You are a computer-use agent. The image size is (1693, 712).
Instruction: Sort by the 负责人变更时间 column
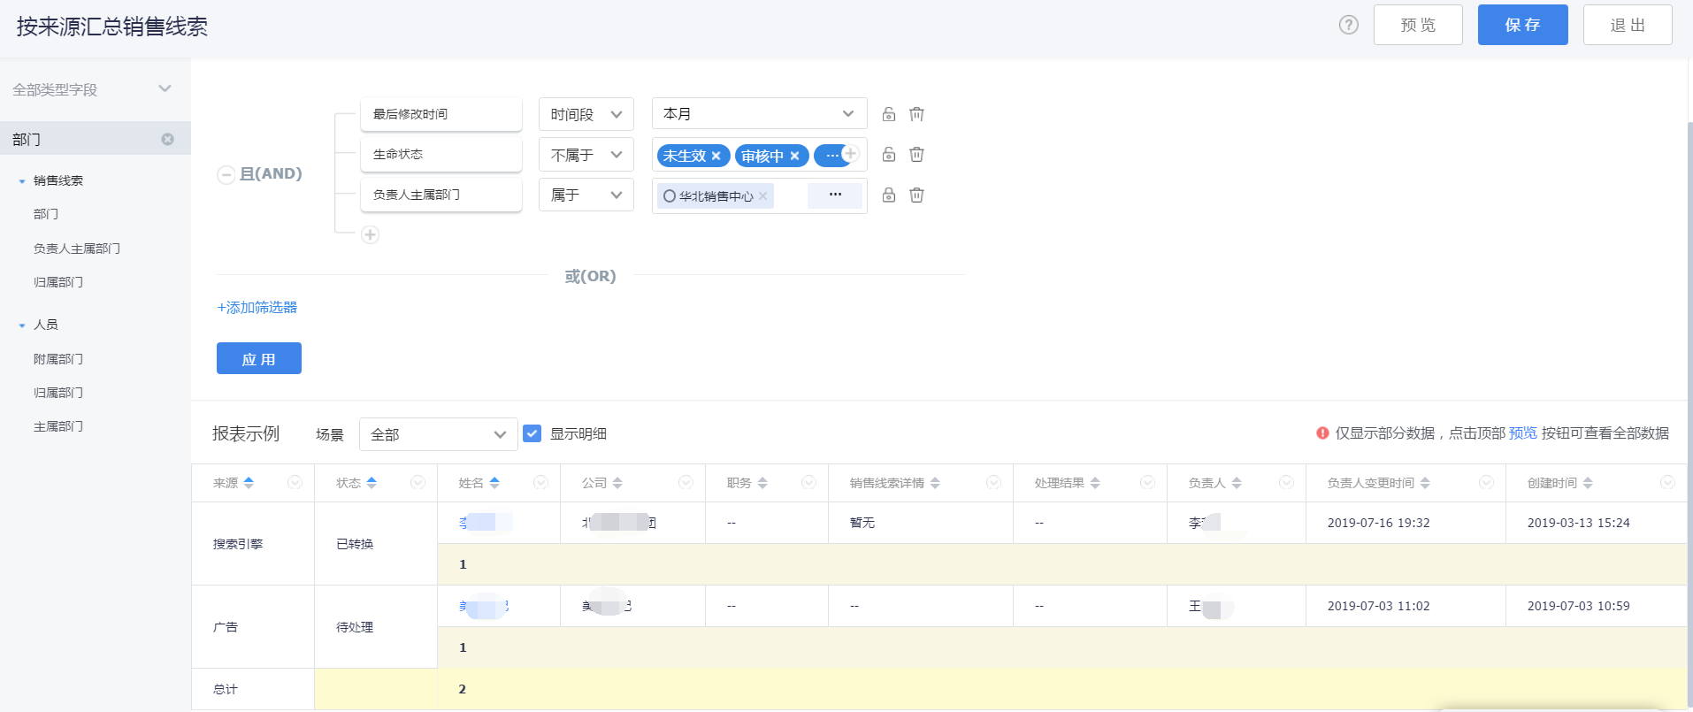tap(1425, 483)
